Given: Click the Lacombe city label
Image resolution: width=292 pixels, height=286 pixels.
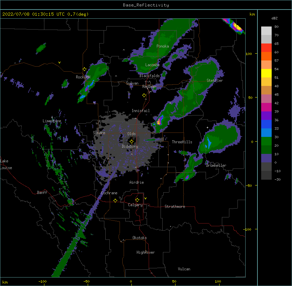Looking at the screenshot, I should (x=152, y=65).
